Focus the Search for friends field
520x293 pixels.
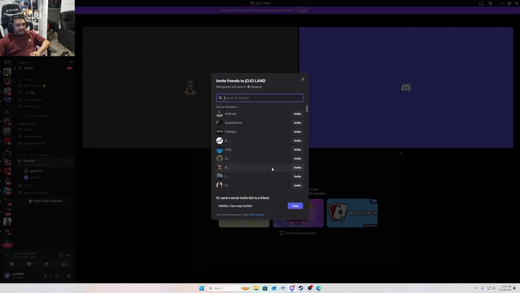(260, 98)
